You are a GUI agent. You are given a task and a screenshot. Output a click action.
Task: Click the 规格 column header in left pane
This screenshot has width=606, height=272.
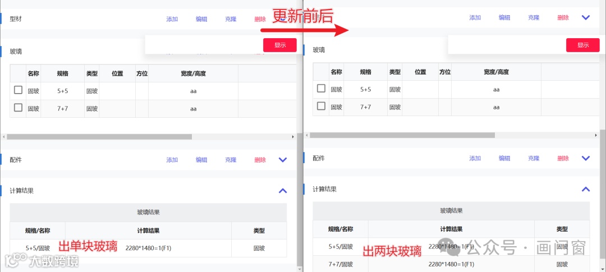(63, 73)
